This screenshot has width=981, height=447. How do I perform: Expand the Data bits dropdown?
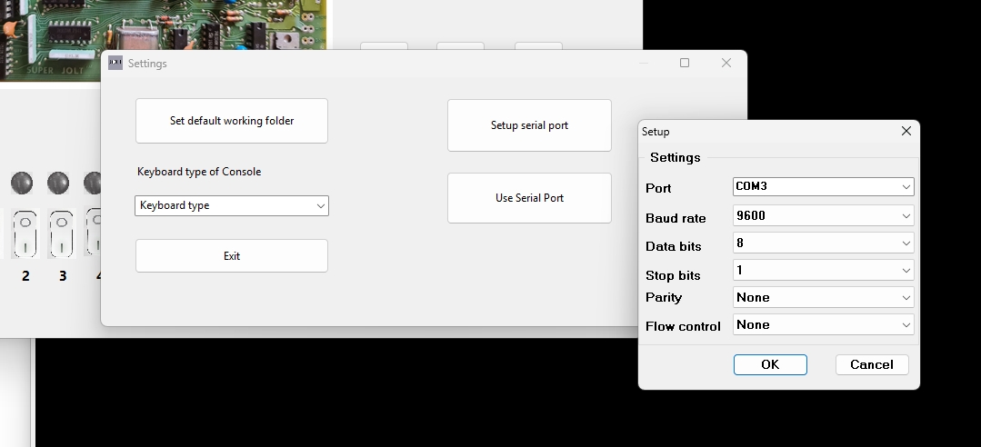coord(823,243)
